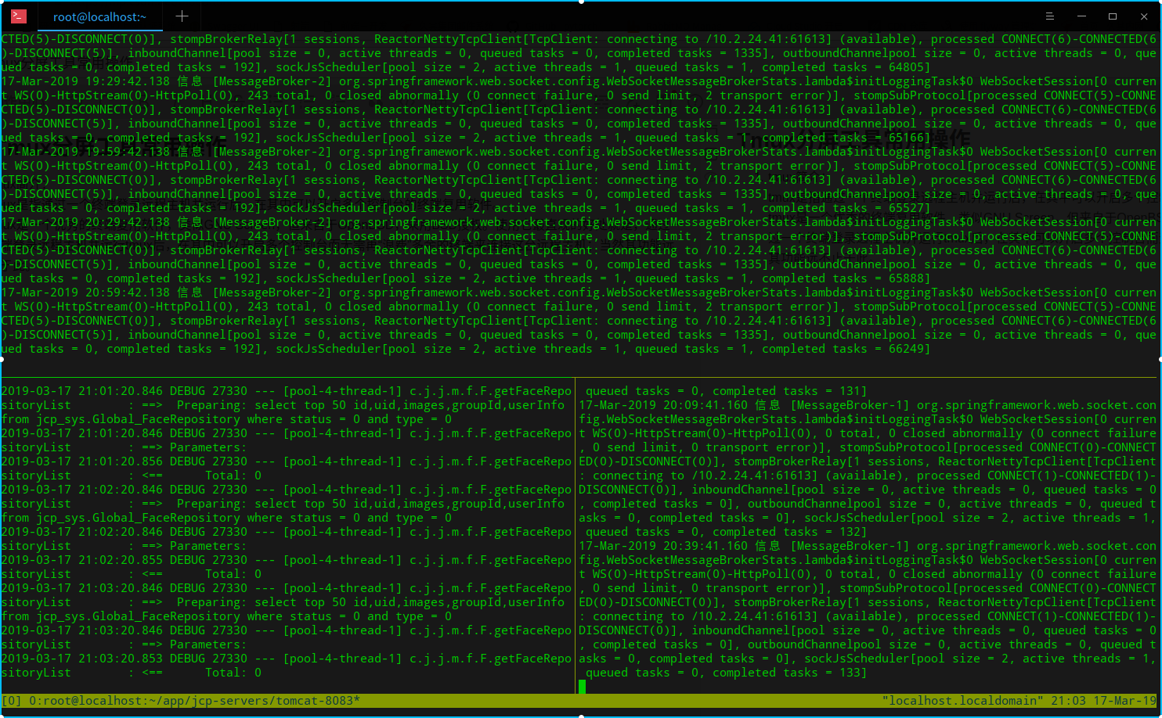The width and height of the screenshot is (1162, 718).
Task: Click the timestamp 2019-03-17 21:02:20.855
Action: click(x=82, y=560)
